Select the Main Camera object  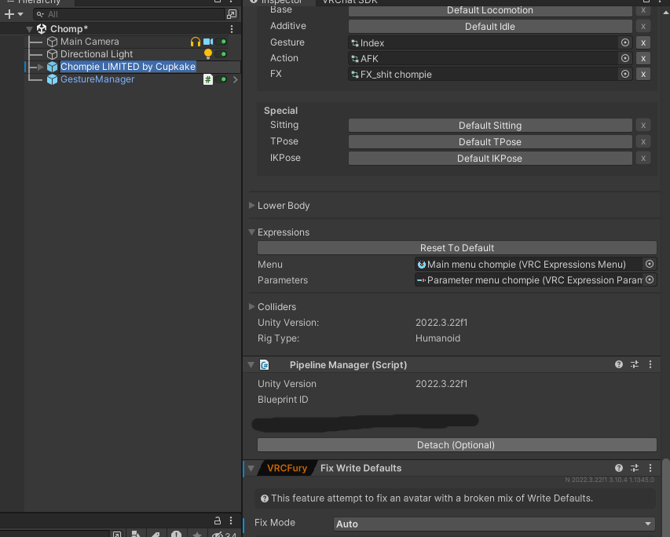click(90, 42)
